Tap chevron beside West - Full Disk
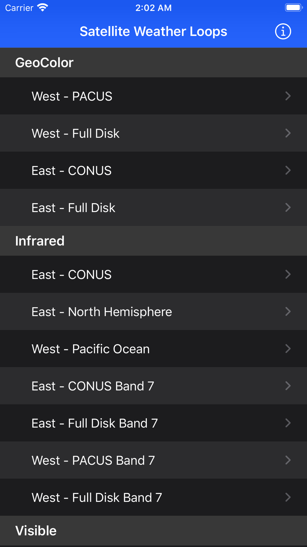 tap(288, 133)
